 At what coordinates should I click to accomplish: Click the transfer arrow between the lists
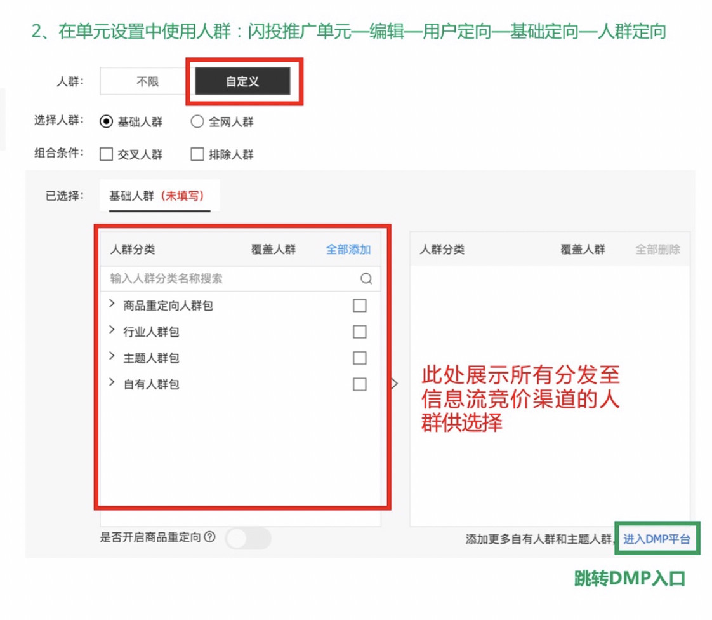coord(394,384)
